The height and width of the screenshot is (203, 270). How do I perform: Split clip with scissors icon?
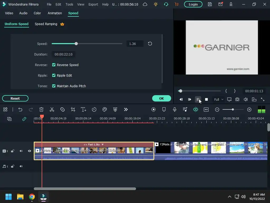52,109
